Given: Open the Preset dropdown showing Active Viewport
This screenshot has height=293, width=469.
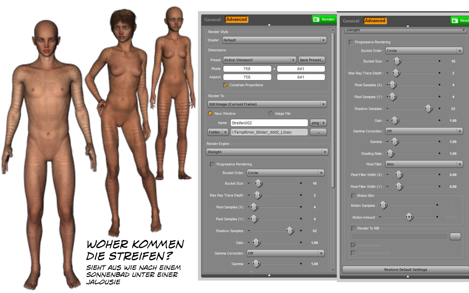Looking at the screenshot, I should pyautogui.click(x=260, y=60).
